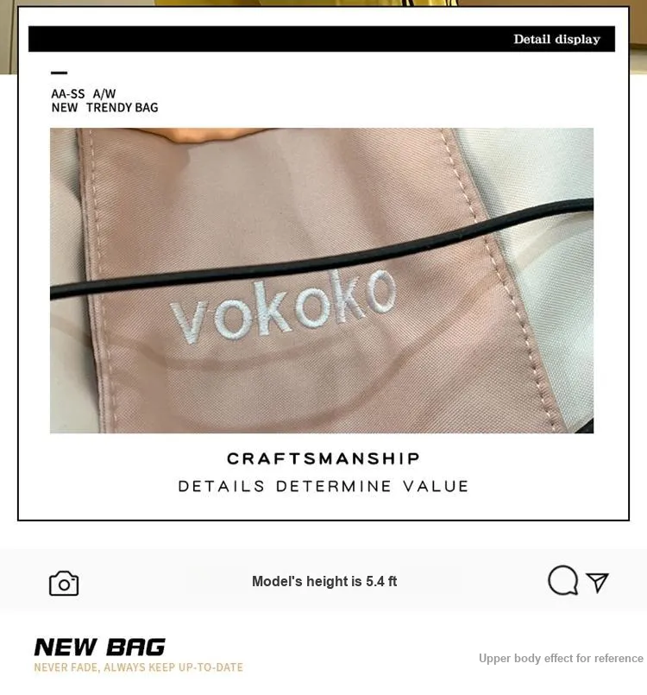
Task: Click the NEW TRENDY BAG text
Action: pyautogui.click(x=104, y=108)
